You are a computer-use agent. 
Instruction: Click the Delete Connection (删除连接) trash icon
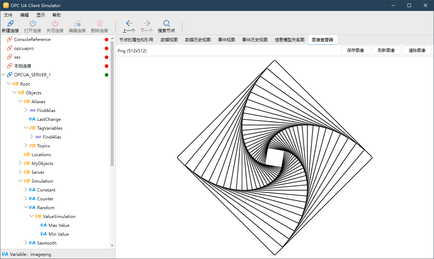pyautogui.click(x=99, y=24)
